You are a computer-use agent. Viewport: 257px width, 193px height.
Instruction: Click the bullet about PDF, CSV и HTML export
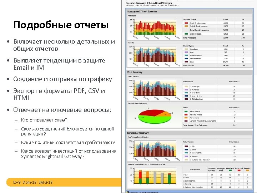point(59,94)
